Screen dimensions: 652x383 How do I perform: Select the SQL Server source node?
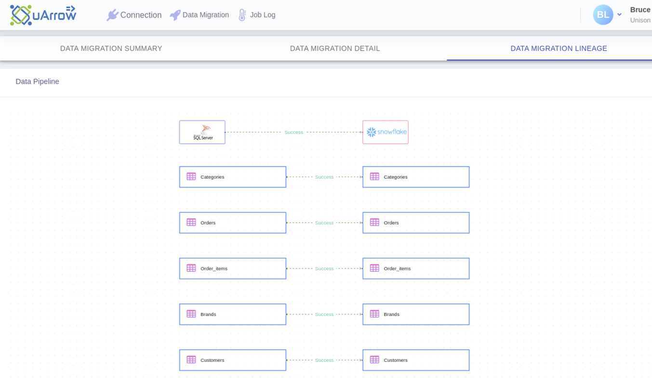pyautogui.click(x=202, y=132)
